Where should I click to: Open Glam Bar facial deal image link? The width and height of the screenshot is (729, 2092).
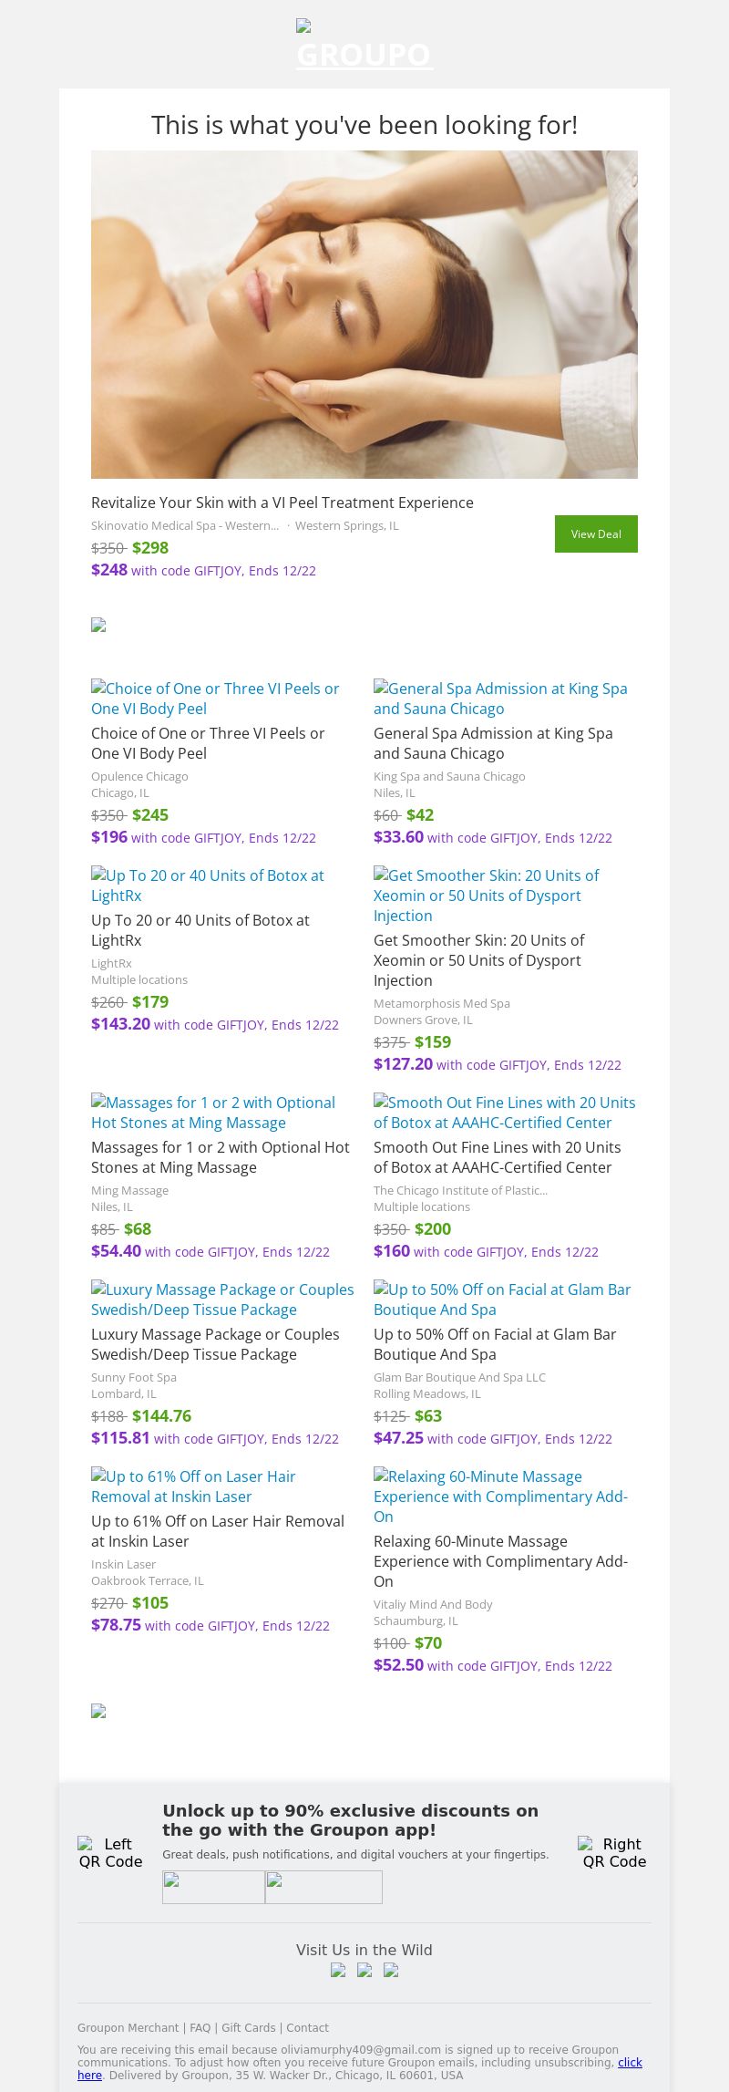pyautogui.click(x=502, y=1300)
